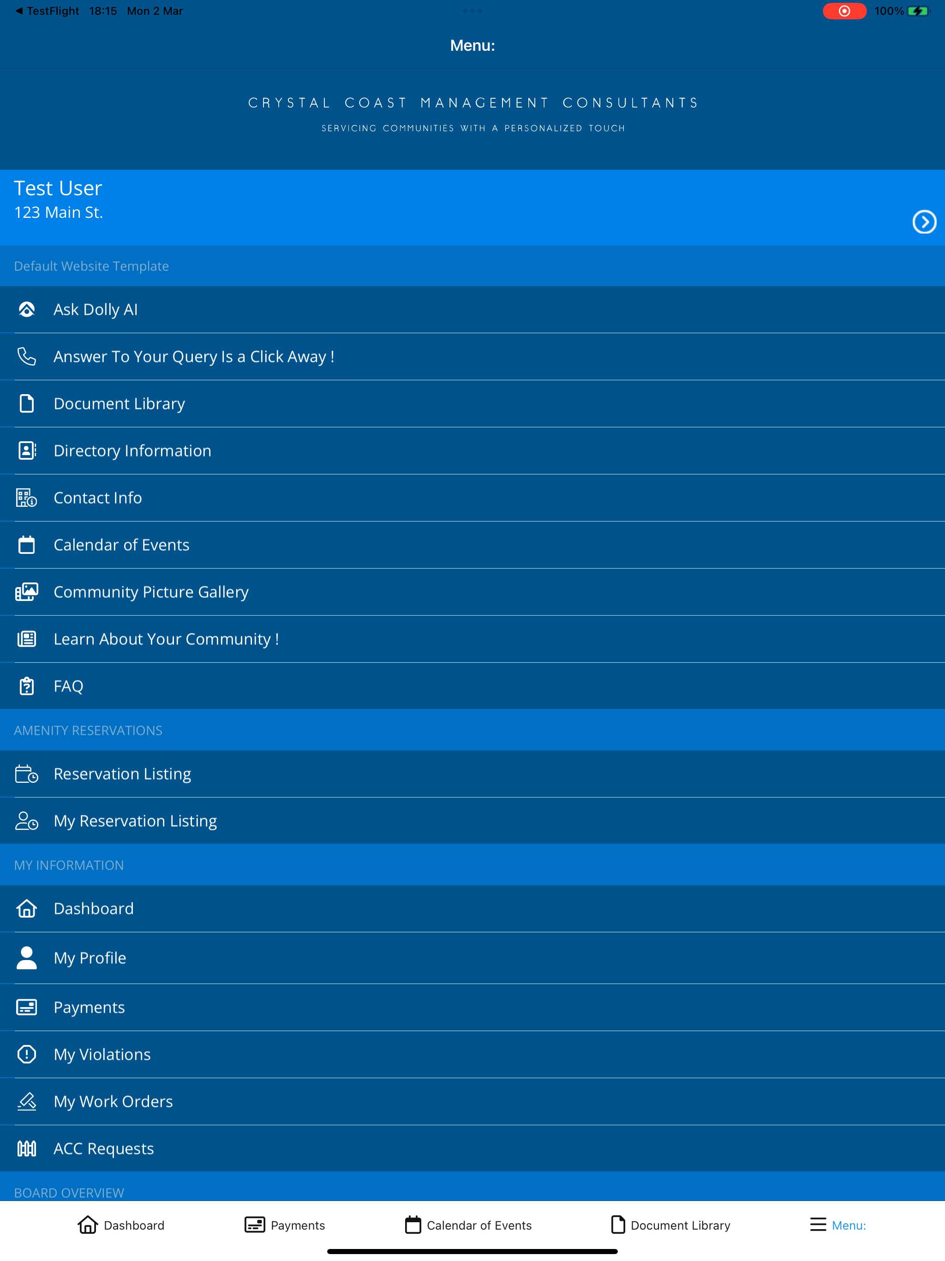The height and width of the screenshot is (1261, 945).
Task: Tap the MY INFORMATION section header
Action: [x=472, y=865]
